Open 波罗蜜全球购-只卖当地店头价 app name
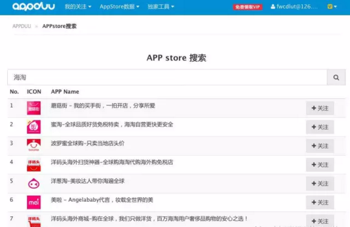Image resolution: width=350 pixels, height=227 pixels. pos(87,143)
